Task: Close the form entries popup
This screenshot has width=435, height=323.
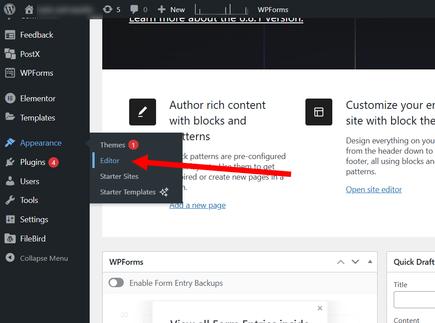Action: pos(320,308)
